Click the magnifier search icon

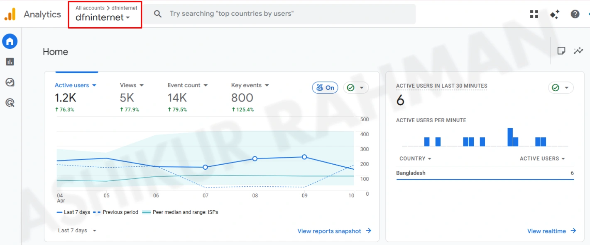click(158, 14)
